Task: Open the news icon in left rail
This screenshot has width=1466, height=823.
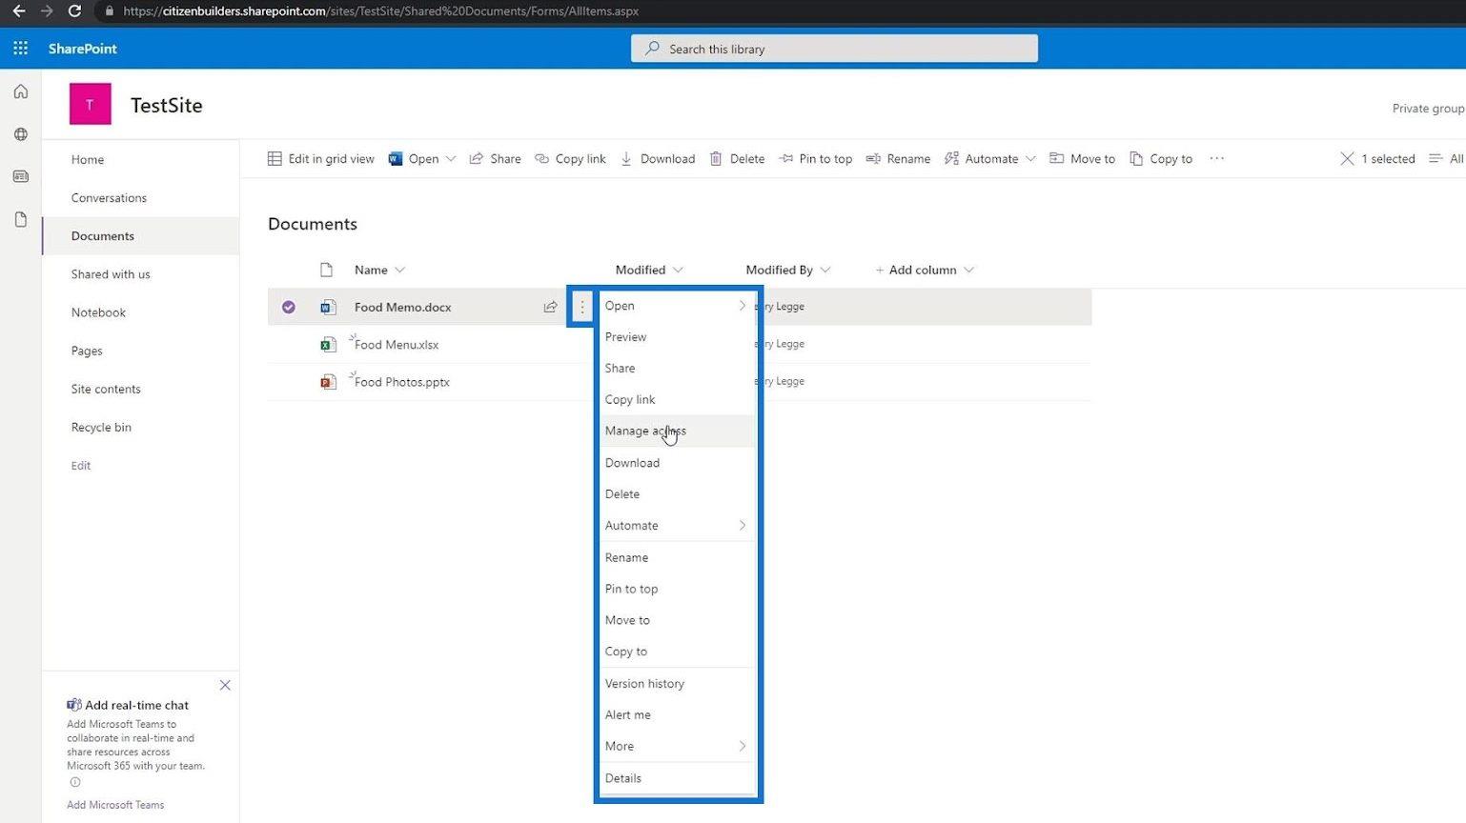Action: coord(21,176)
